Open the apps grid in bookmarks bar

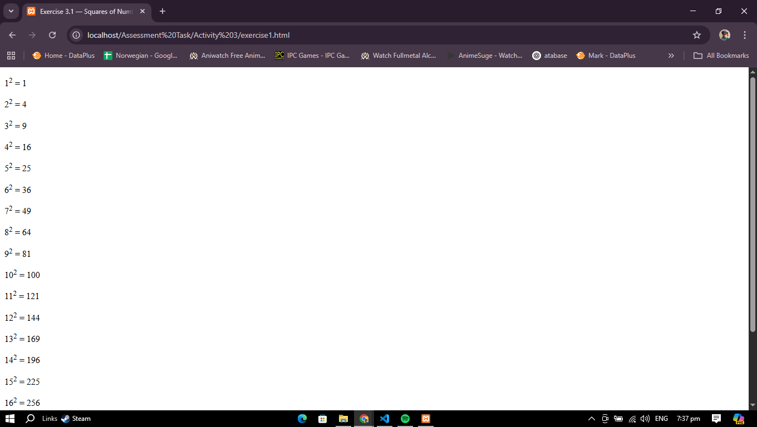pos(11,56)
